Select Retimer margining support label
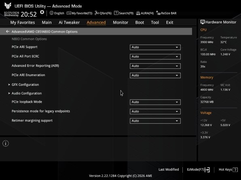Viewport: 241px width, 180px height. [x=32, y=120]
